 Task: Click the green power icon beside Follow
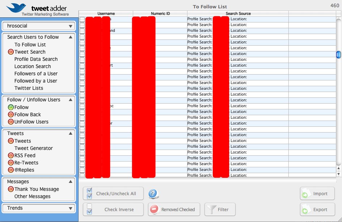pyautogui.click(x=11, y=107)
